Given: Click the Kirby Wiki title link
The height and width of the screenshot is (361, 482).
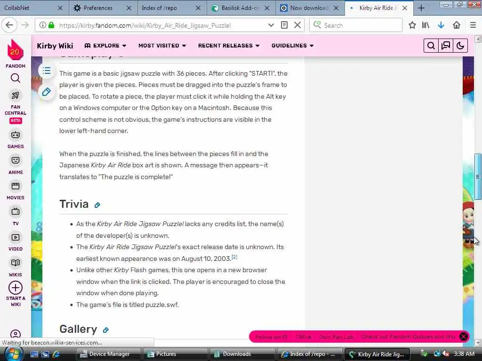Looking at the screenshot, I should pos(55,46).
